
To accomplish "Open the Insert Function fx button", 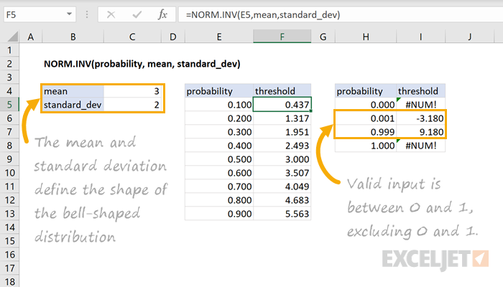I will (x=163, y=14).
